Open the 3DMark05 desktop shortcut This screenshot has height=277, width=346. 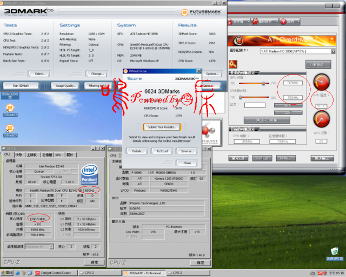(x=10, y=131)
